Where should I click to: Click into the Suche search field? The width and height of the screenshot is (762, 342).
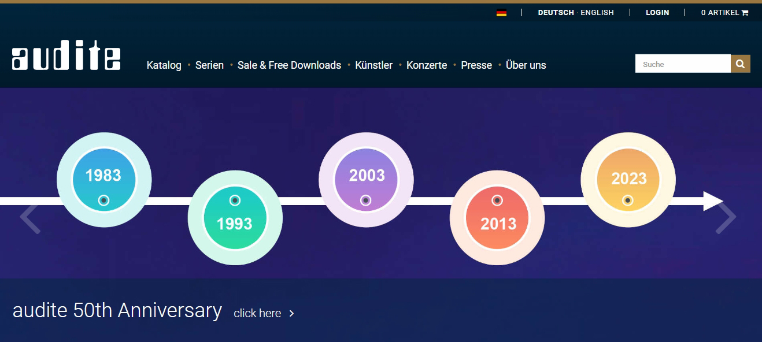(x=682, y=64)
